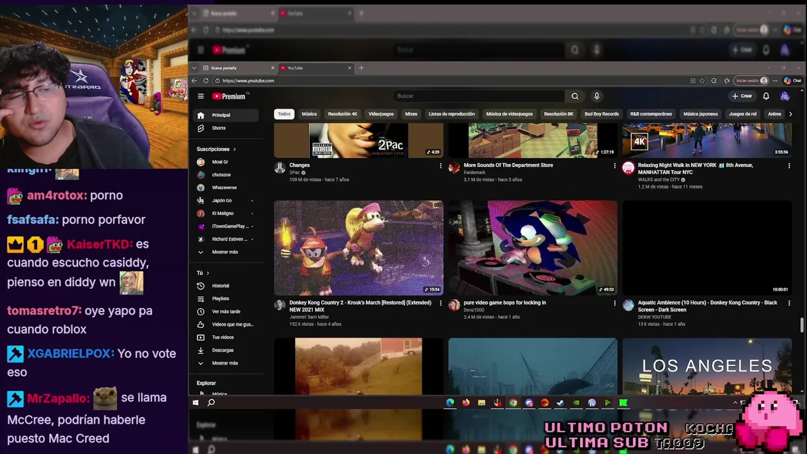Viewport: 807px width, 454px height.
Task: Open Historial in the sidebar
Action: [226, 286]
